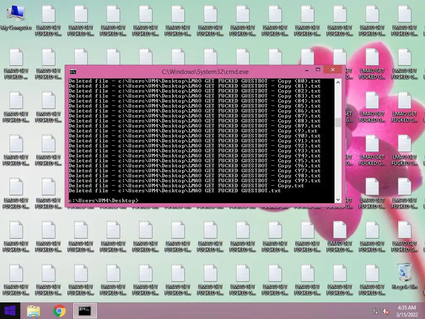Image resolution: width=425 pixels, height=319 pixels.
Task: Show the 4:35 AM clock calendar
Action: (x=407, y=311)
